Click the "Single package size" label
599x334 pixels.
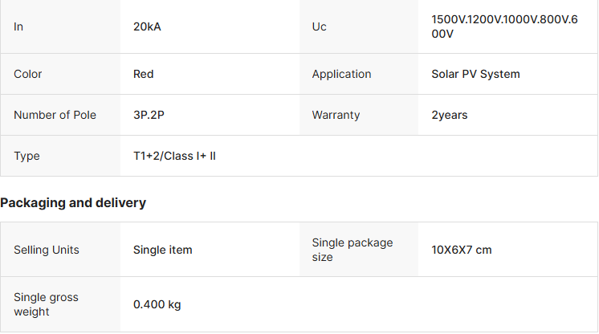tap(352, 250)
